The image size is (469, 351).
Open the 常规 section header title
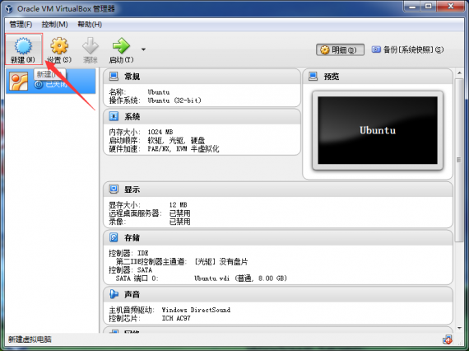132,77
